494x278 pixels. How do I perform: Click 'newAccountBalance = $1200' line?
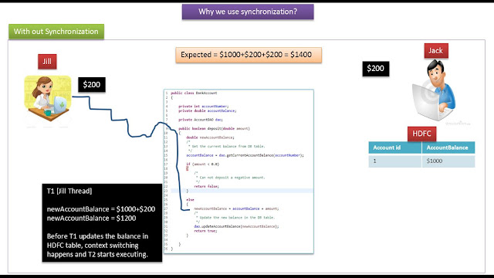coord(91,218)
